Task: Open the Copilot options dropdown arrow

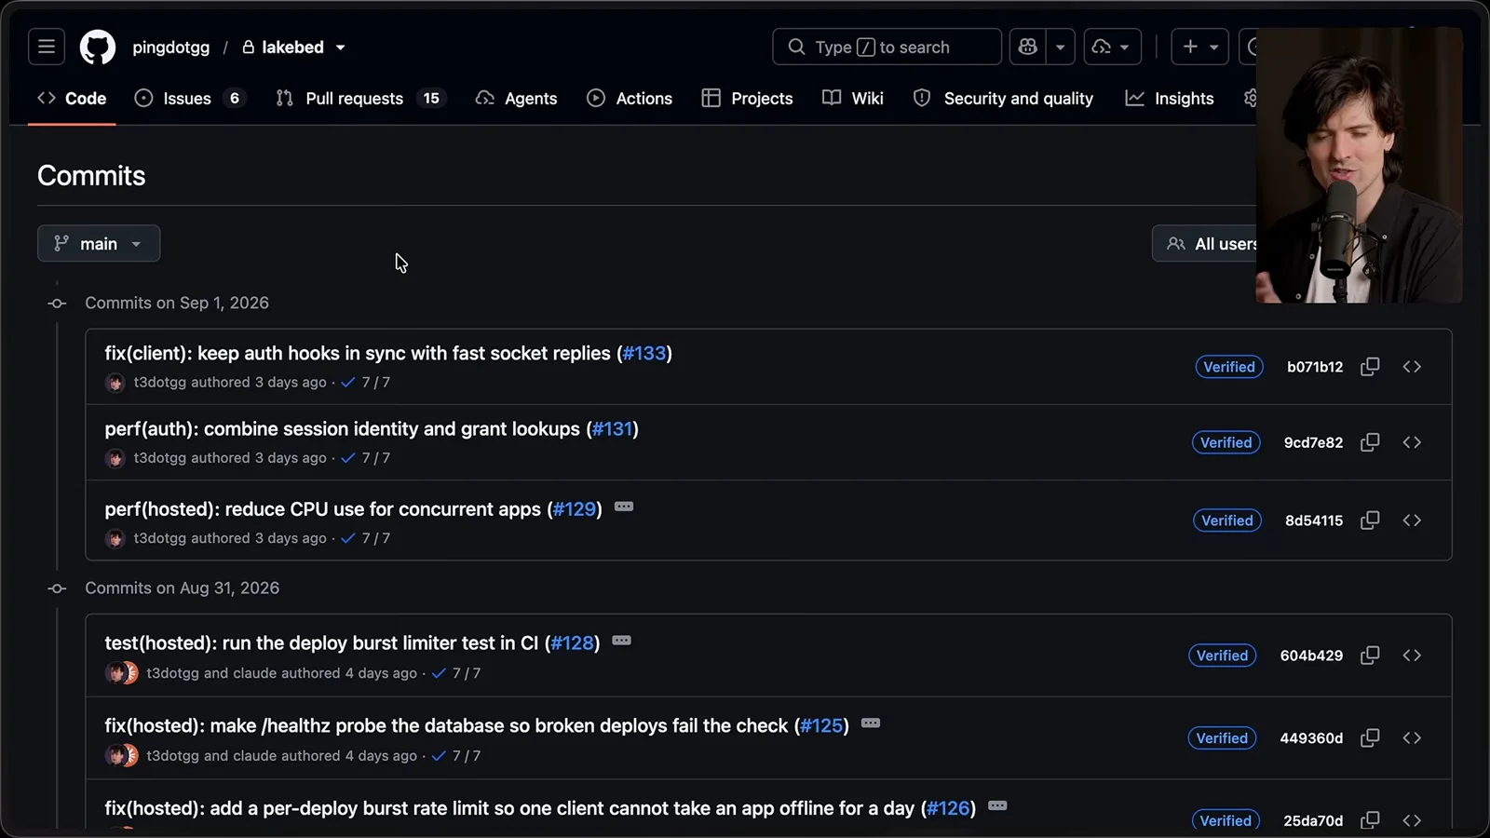Action: click(1060, 47)
